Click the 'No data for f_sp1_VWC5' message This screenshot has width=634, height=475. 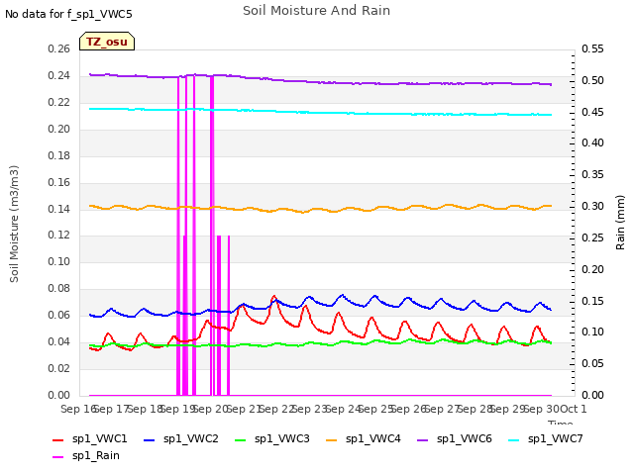pos(68,14)
